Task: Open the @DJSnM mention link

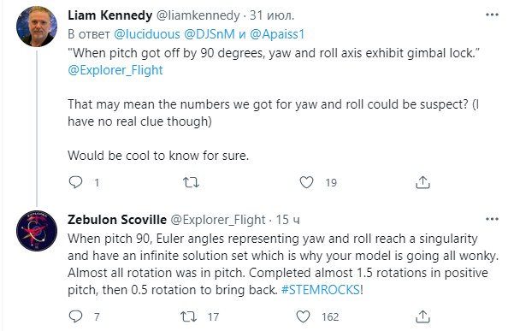Action: 210,34
